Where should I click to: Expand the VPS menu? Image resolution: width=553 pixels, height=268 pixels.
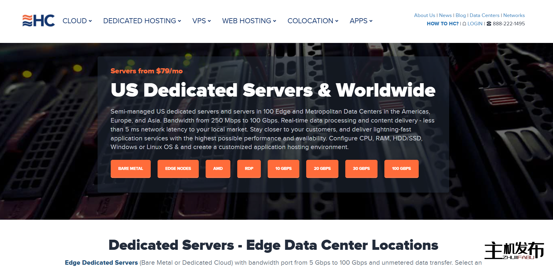(x=201, y=21)
